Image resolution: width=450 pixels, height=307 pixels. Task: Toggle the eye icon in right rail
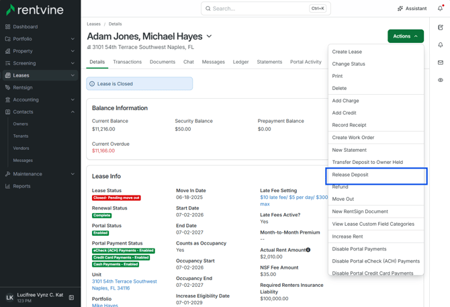441,80
